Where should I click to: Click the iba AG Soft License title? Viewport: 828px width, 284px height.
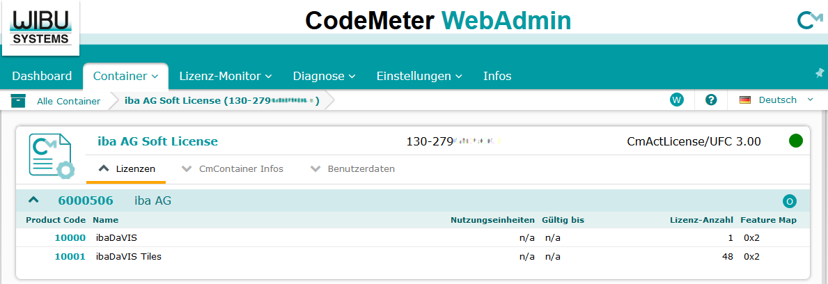[x=158, y=141]
